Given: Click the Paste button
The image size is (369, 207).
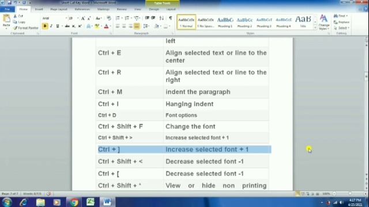Looking at the screenshot, I should pos(6,21).
